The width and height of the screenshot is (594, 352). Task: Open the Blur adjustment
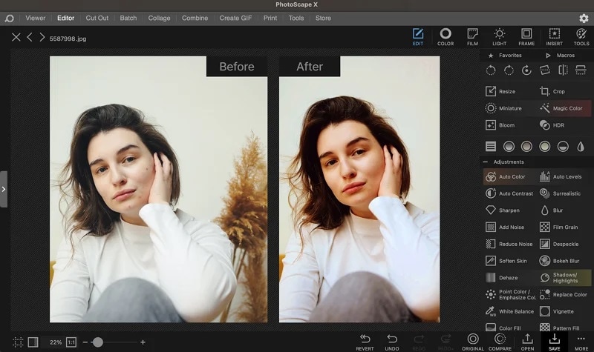pos(551,210)
